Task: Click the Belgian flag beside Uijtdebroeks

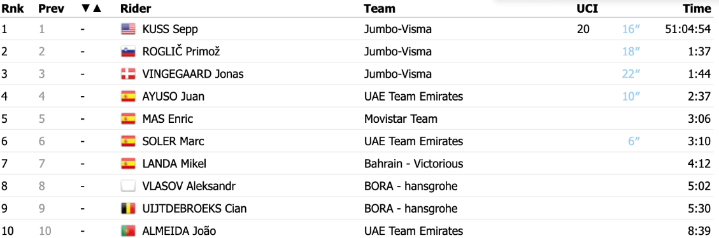Action: point(128,209)
